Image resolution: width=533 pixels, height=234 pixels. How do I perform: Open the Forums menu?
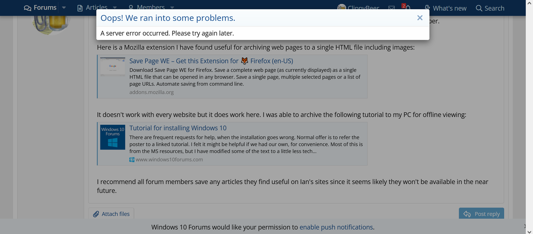pyautogui.click(x=40, y=8)
